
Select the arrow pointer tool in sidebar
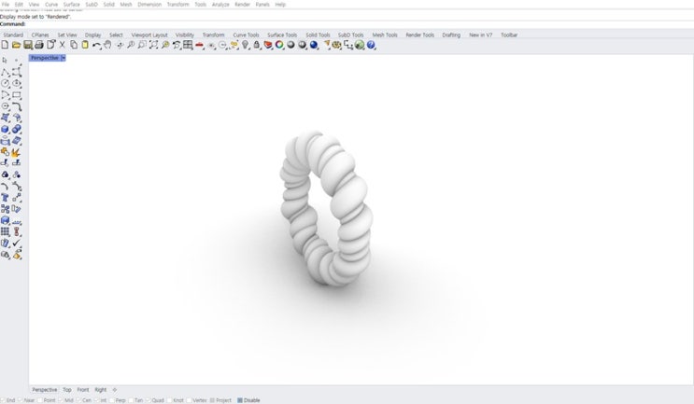click(x=5, y=60)
